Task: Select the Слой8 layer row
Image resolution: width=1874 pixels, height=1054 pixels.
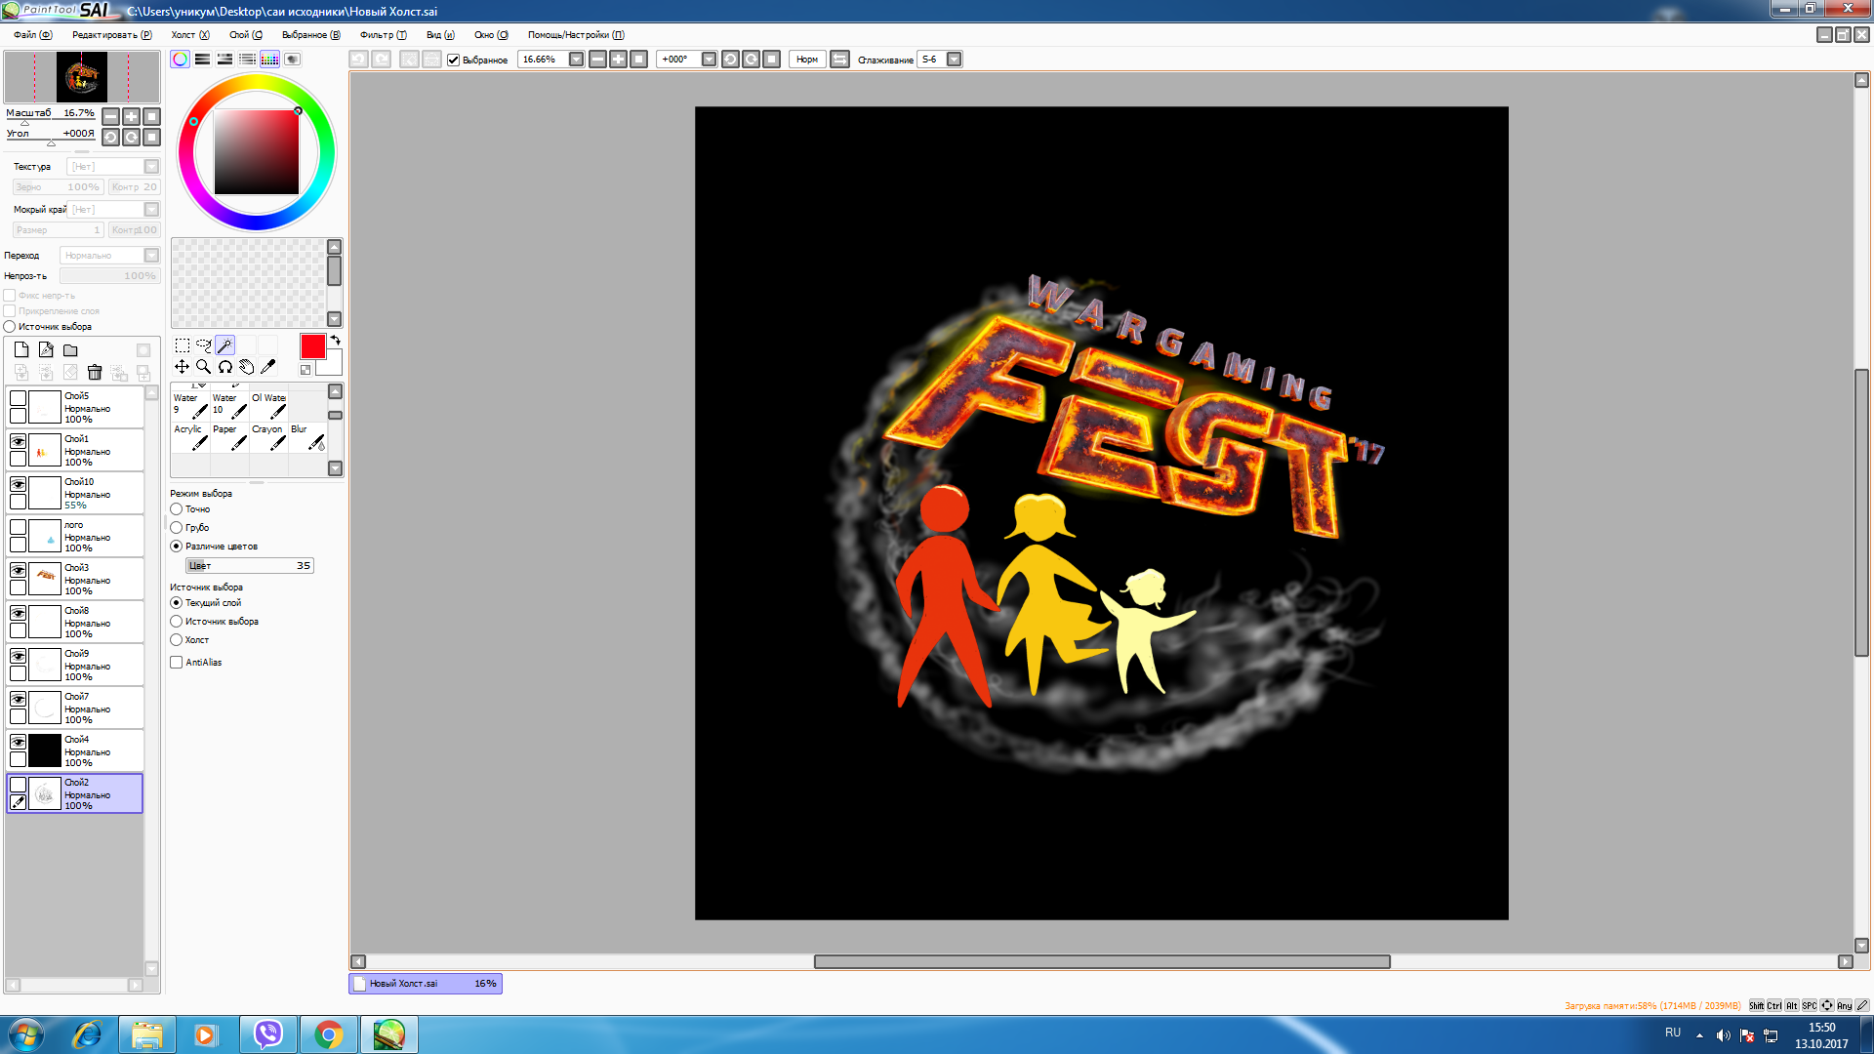Action: pos(75,622)
